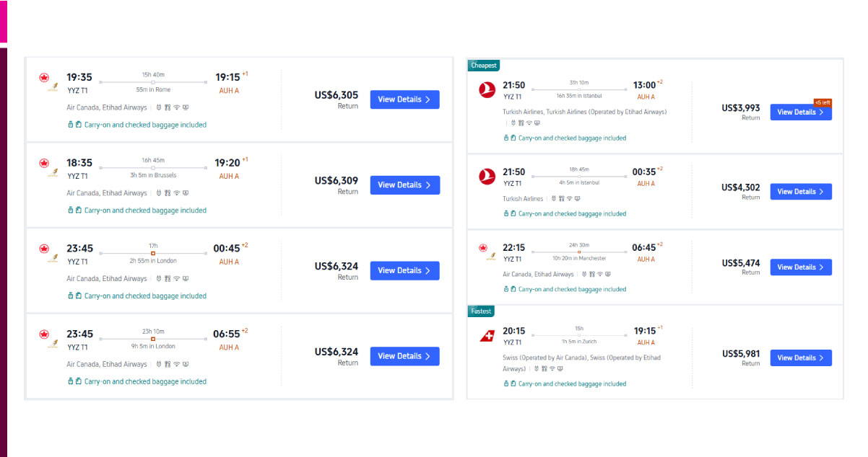The image size is (868, 457).
Task: Click entertainment screen icon on US$4,302 flight
Action: (x=577, y=198)
